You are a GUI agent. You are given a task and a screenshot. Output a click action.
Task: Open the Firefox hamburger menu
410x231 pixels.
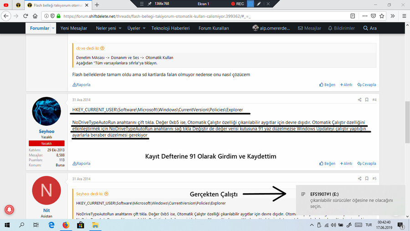(x=404, y=16)
